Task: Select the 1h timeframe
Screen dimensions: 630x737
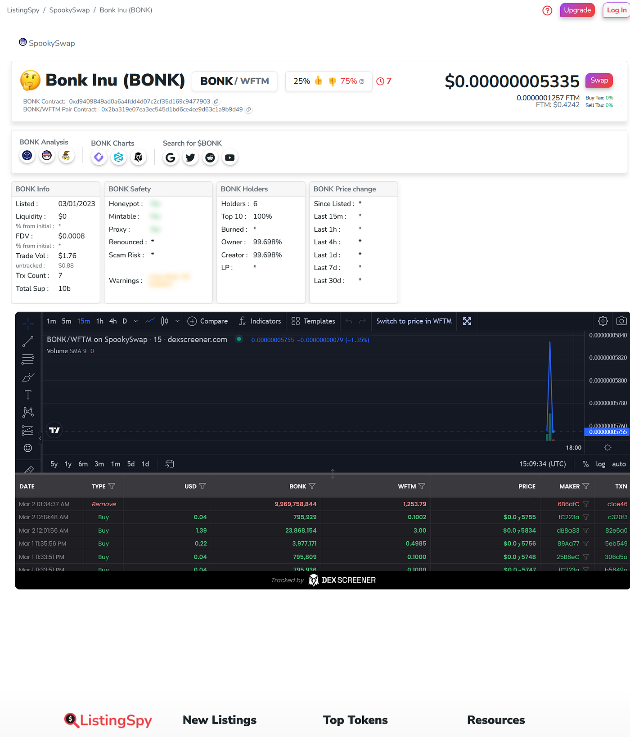Action: click(100, 321)
